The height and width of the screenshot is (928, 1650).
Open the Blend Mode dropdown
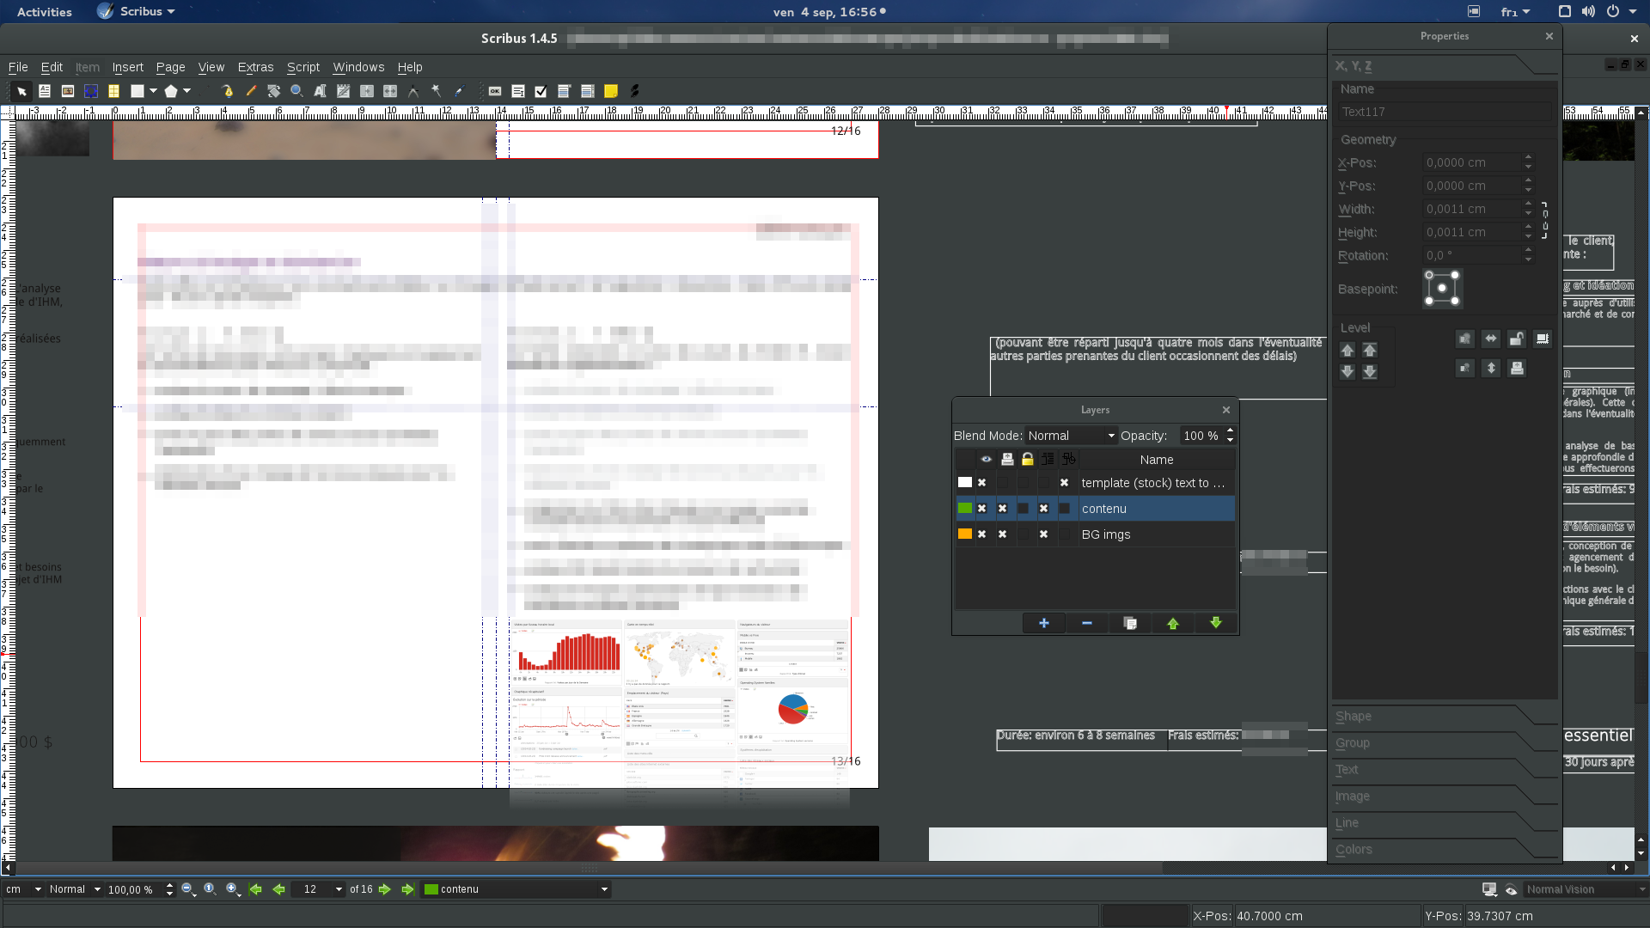point(1071,436)
